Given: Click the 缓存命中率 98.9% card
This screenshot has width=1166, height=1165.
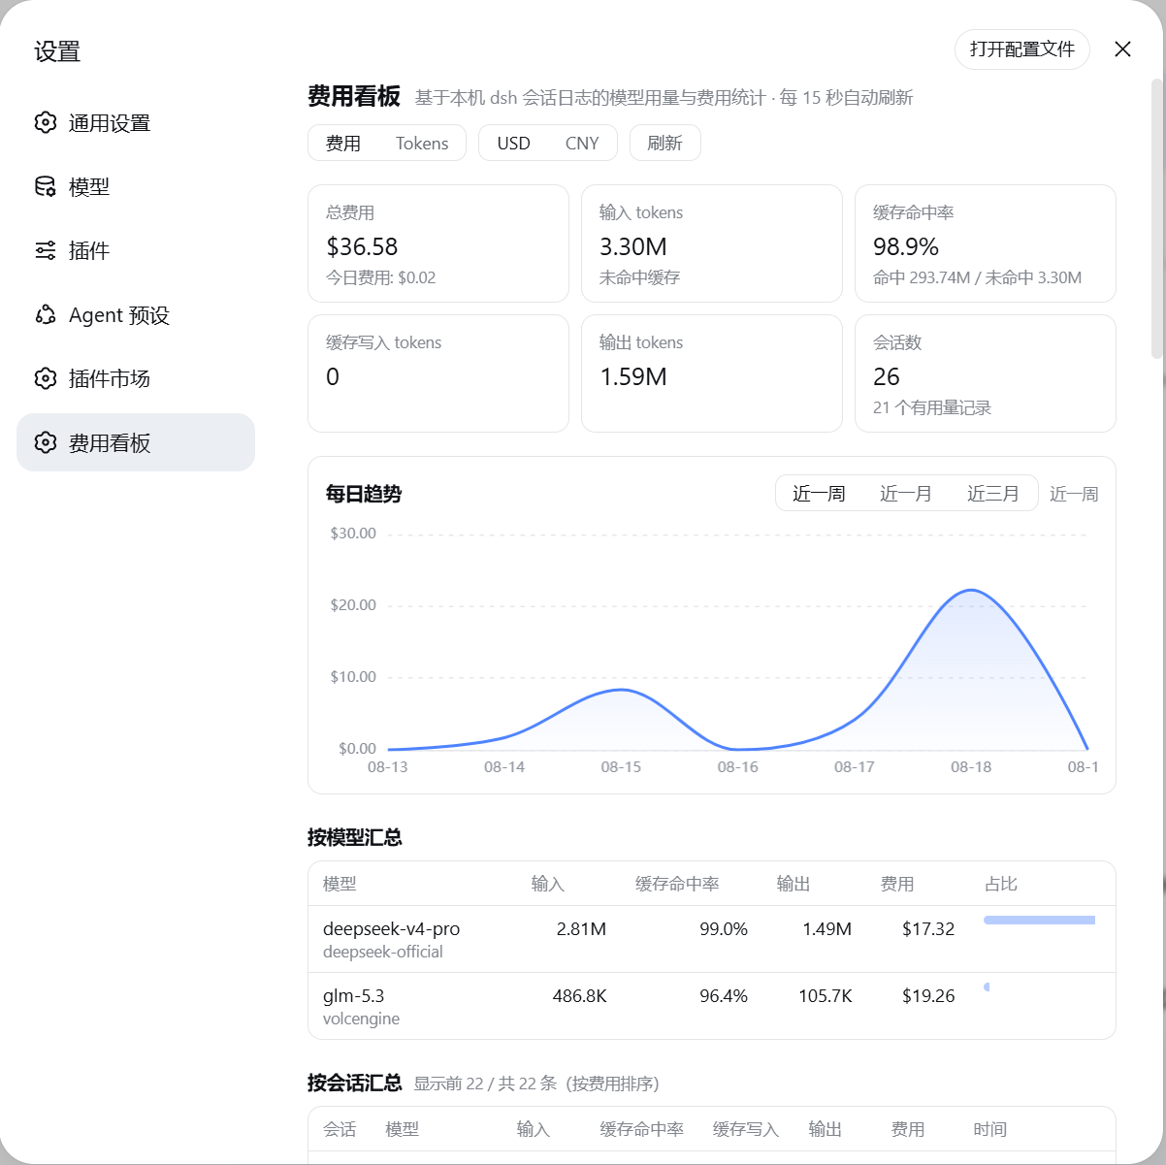Looking at the screenshot, I should click(x=986, y=243).
